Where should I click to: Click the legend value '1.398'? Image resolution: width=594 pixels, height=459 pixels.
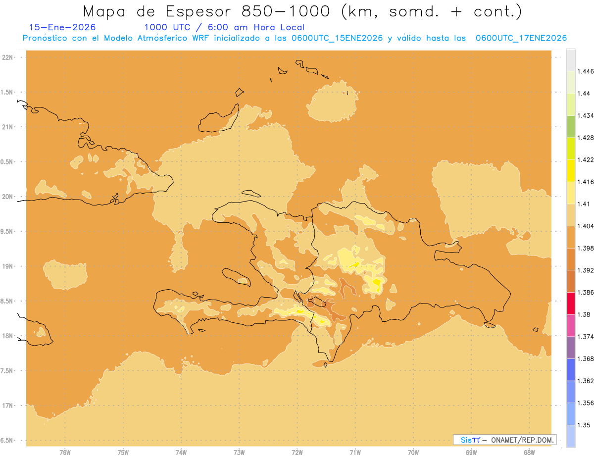pos(586,248)
